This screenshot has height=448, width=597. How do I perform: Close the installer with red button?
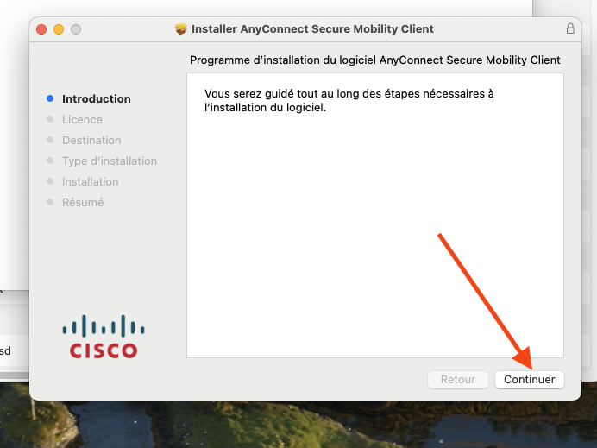pos(41,29)
